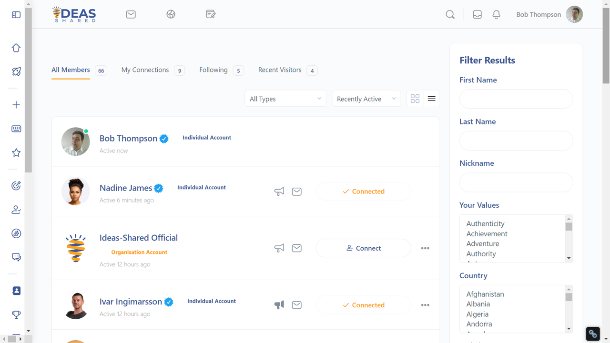
Task: Open Bob Thompson profile name link in list
Action: (128, 138)
